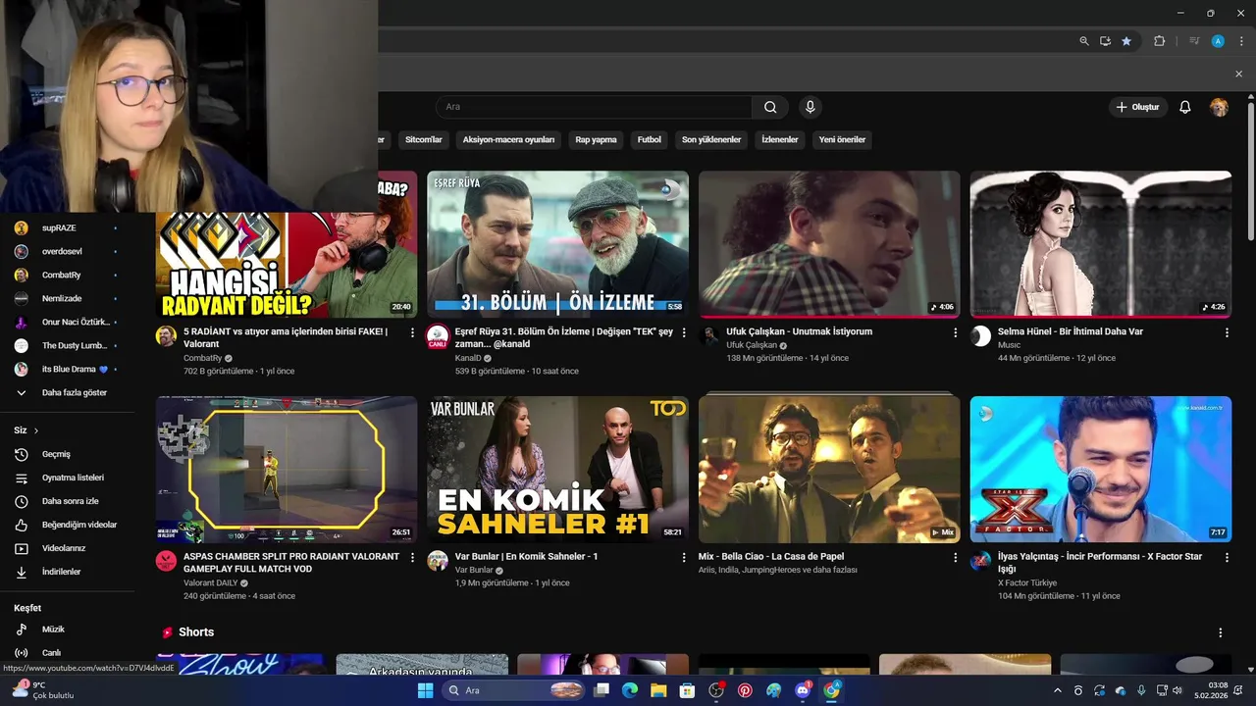The height and width of the screenshot is (706, 1256).
Task: Close the Chrome infobar with X
Action: pyautogui.click(x=1238, y=74)
